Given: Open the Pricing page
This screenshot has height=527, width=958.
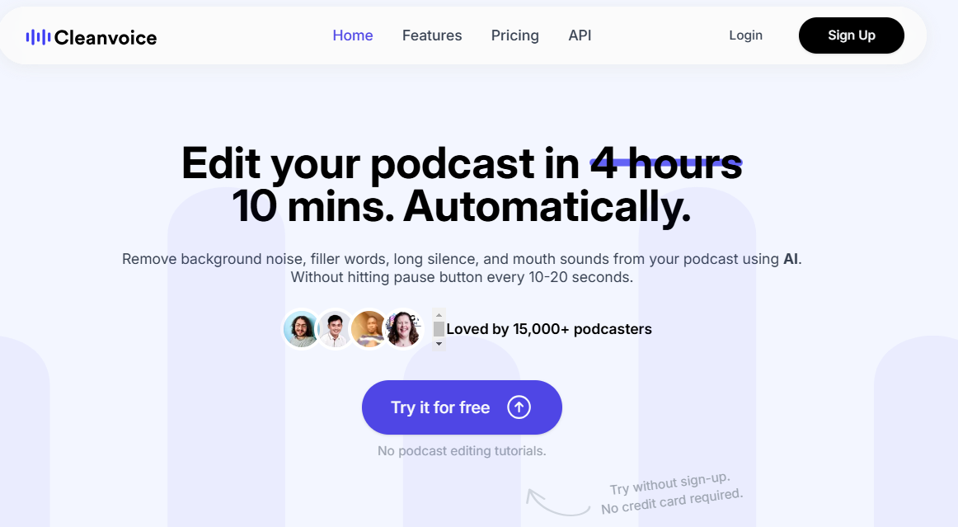Looking at the screenshot, I should click(x=514, y=35).
